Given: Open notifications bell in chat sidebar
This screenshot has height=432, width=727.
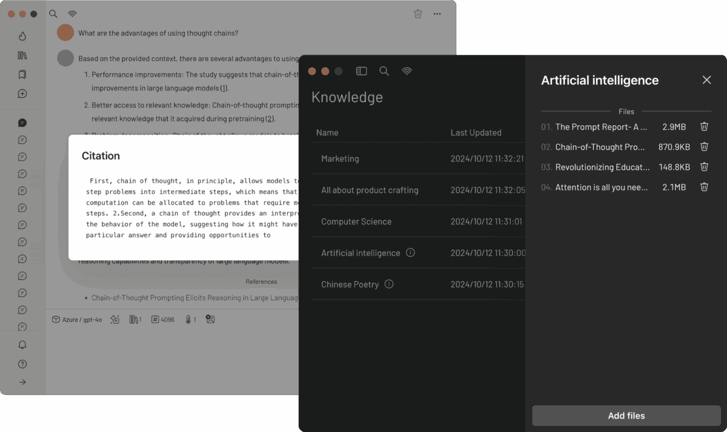Looking at the screenshot, I should [x=22, y=345].
